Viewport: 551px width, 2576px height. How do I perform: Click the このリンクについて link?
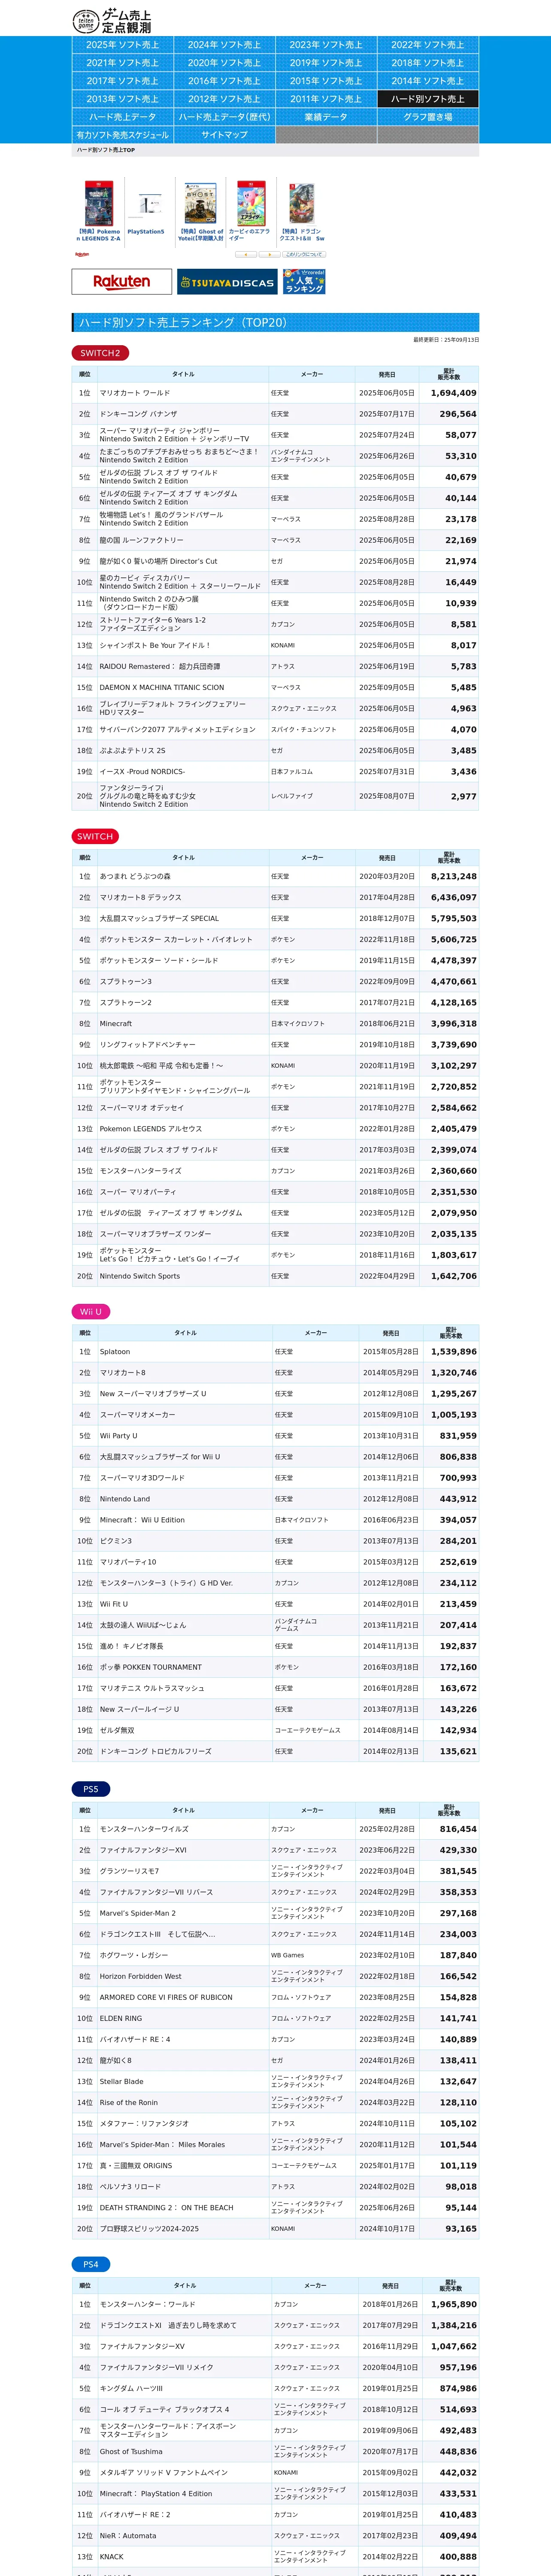click(303, 255)
